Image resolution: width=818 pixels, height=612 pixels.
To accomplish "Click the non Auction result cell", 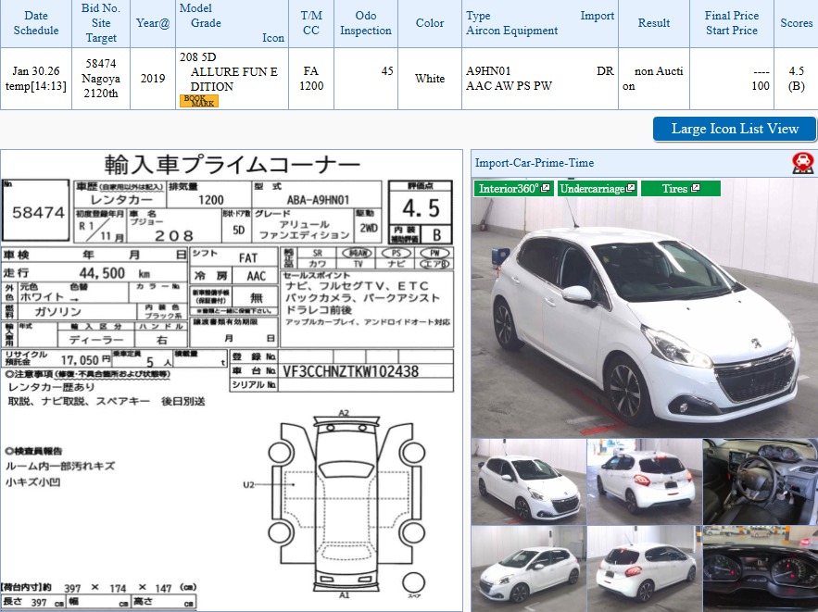I will click(x=654, y=78).
